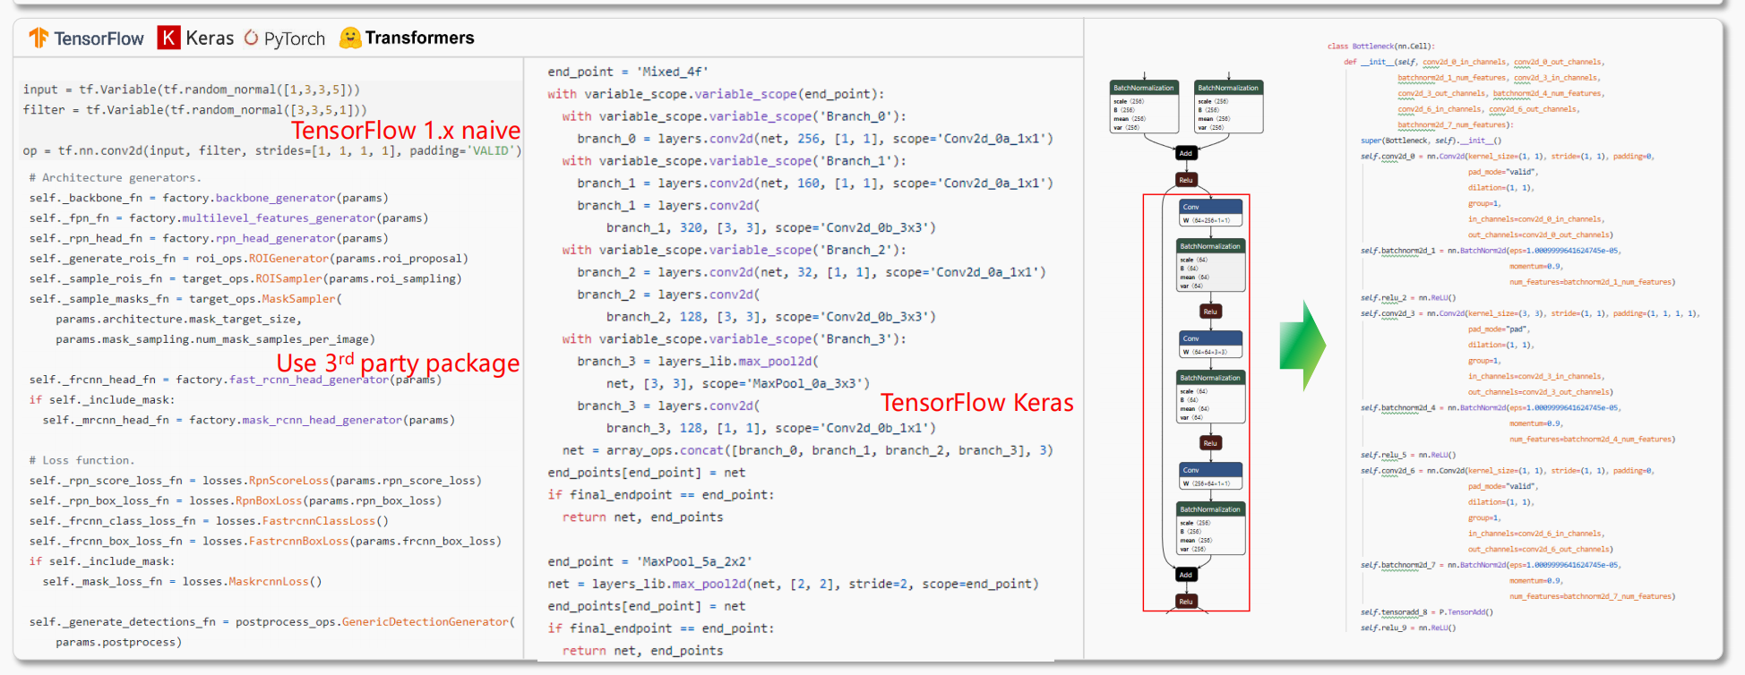This screenshot has height=675, width=1745.
Task: Click the 'self._rpn_head_fn' code line
Action: tap(209, 238)
